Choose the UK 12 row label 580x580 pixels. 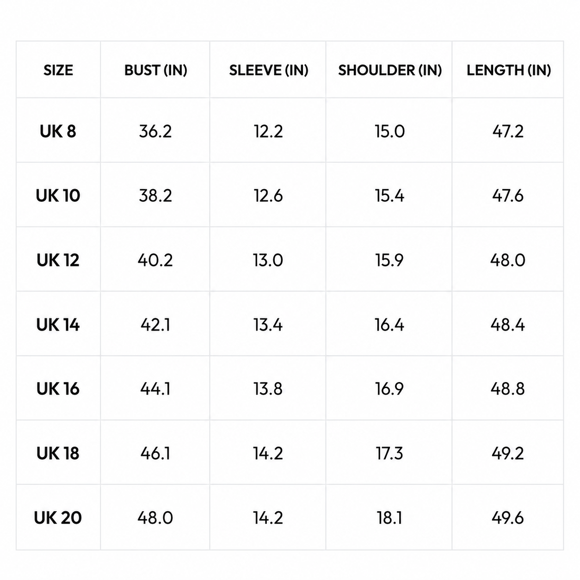tap(58, 260)
